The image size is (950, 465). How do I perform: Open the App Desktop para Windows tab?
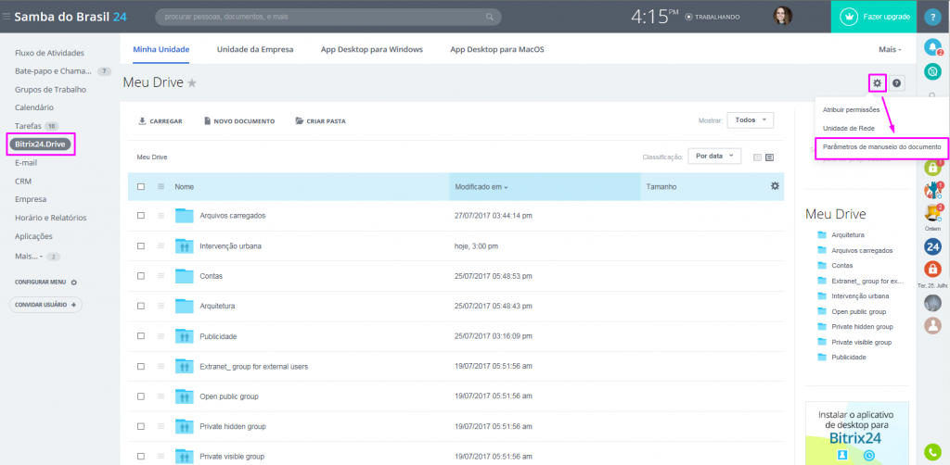[x=371, y=49]
